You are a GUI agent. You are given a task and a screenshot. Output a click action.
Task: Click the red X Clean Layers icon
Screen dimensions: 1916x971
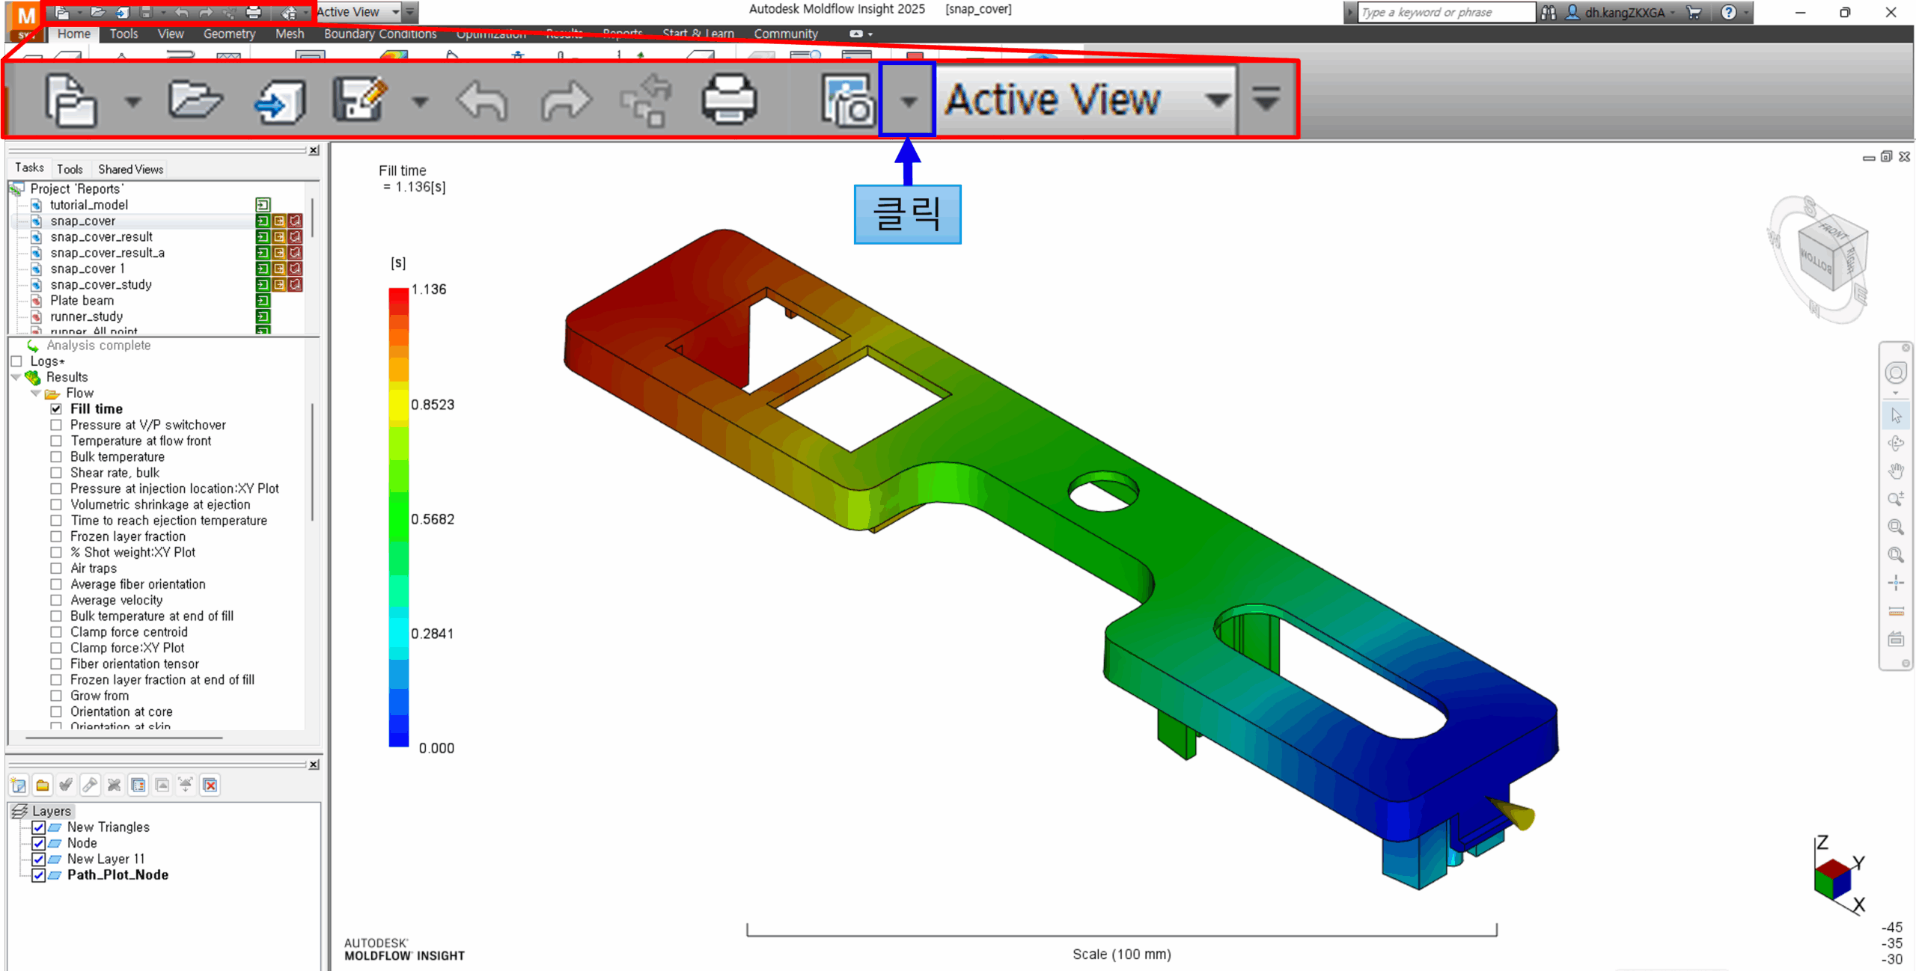[210, 785]
